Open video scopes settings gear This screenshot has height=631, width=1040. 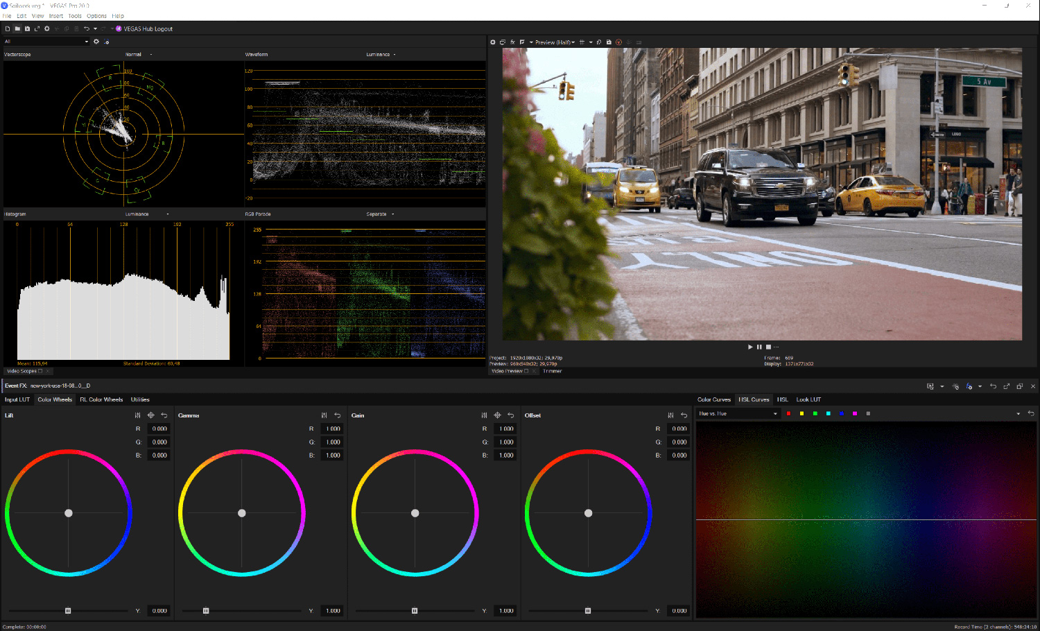pos(96,42)
